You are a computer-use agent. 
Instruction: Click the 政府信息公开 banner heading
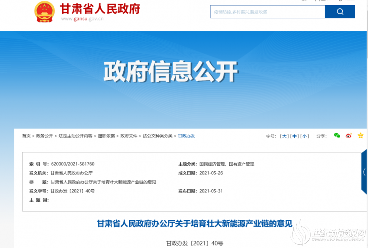coord(170,72)
